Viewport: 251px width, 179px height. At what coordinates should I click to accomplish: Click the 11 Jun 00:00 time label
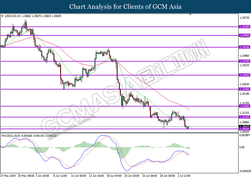pos(79,176)
